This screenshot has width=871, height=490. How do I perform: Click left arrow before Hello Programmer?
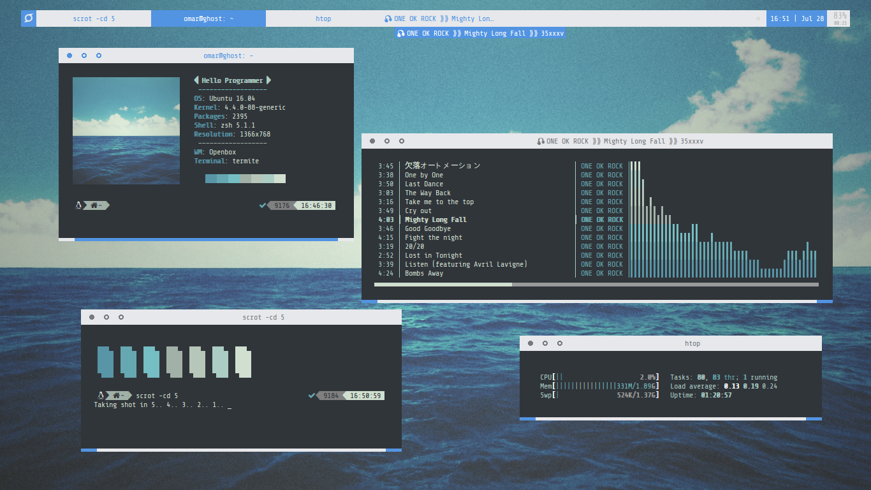pyautogui.click(x=196, y=80)
